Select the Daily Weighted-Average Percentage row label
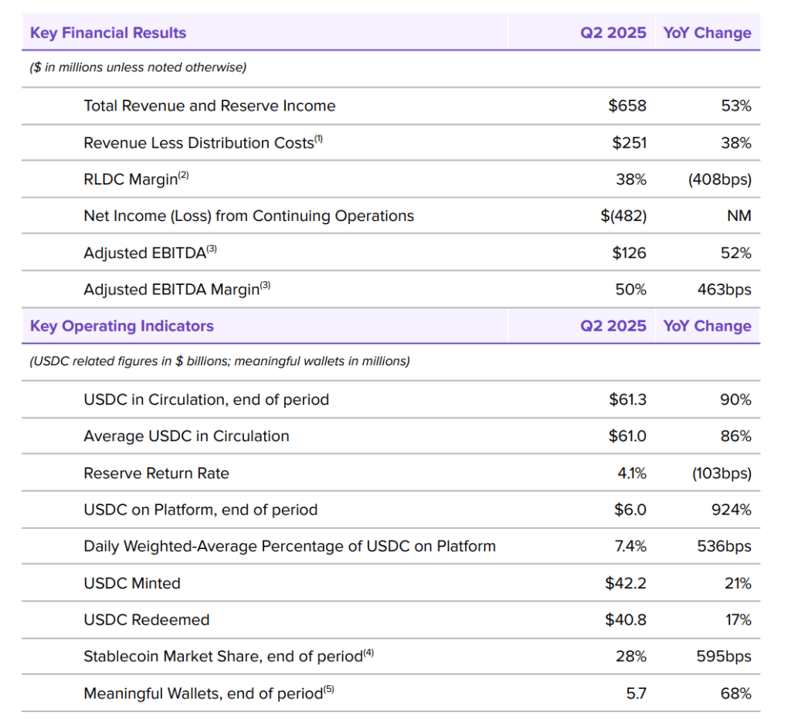This screenshot has width=791, height=726. pyautogui.click(x=290, y=547)
